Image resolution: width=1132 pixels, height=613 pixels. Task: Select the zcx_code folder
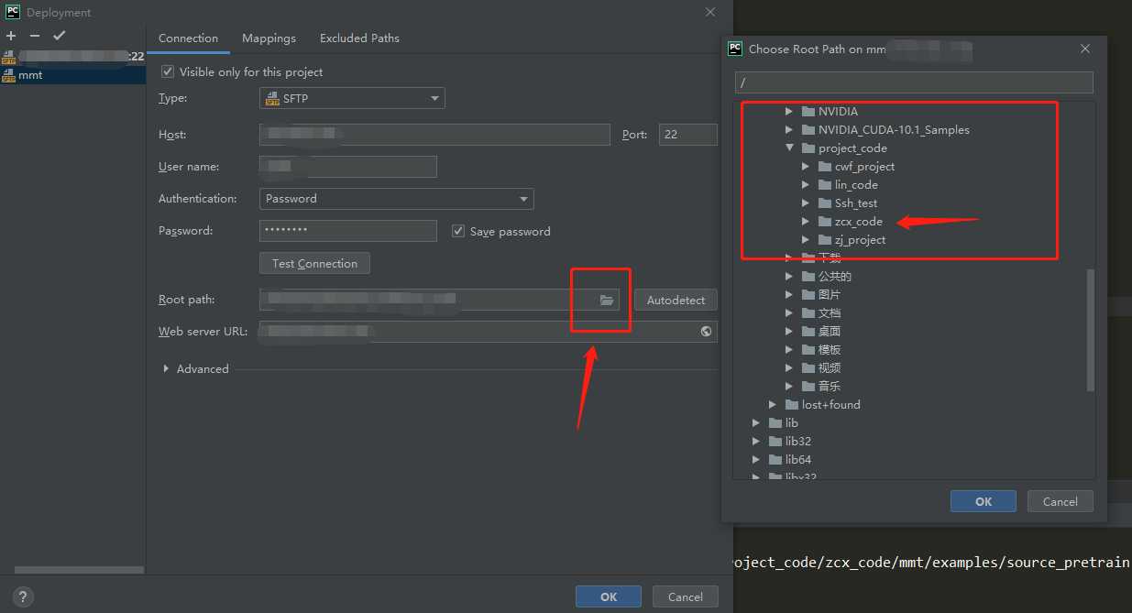coord(858,221)
